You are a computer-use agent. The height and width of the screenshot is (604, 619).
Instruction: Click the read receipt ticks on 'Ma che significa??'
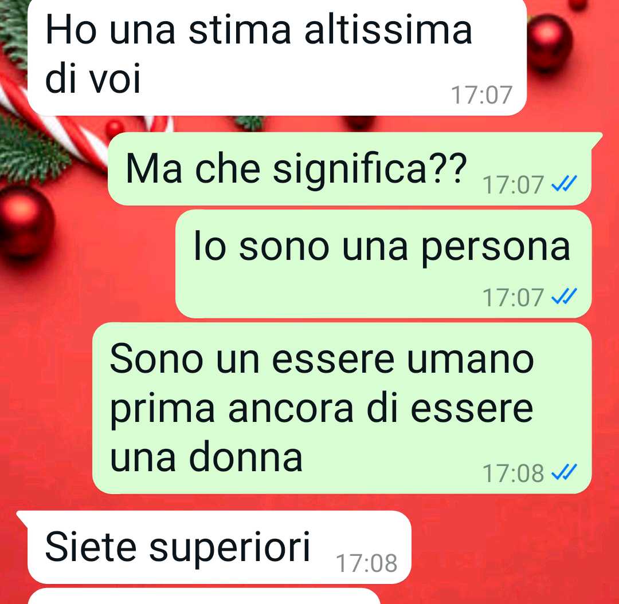click(564, 184)
